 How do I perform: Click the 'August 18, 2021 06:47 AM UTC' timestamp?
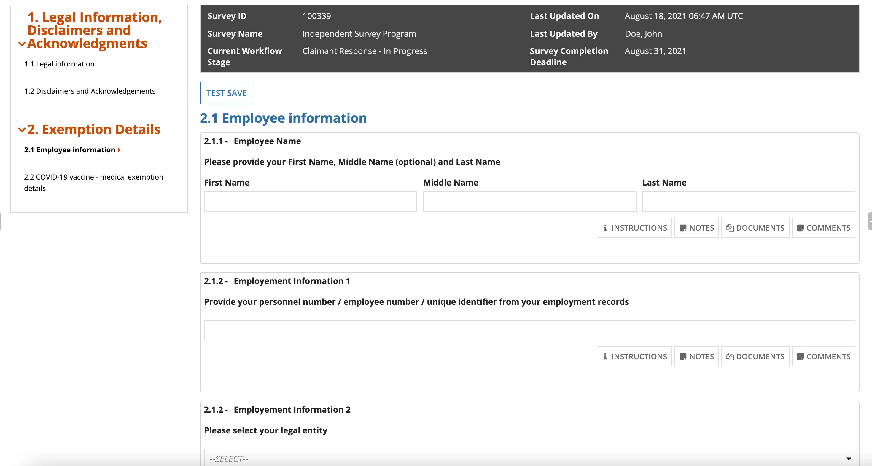click(684, 16)
